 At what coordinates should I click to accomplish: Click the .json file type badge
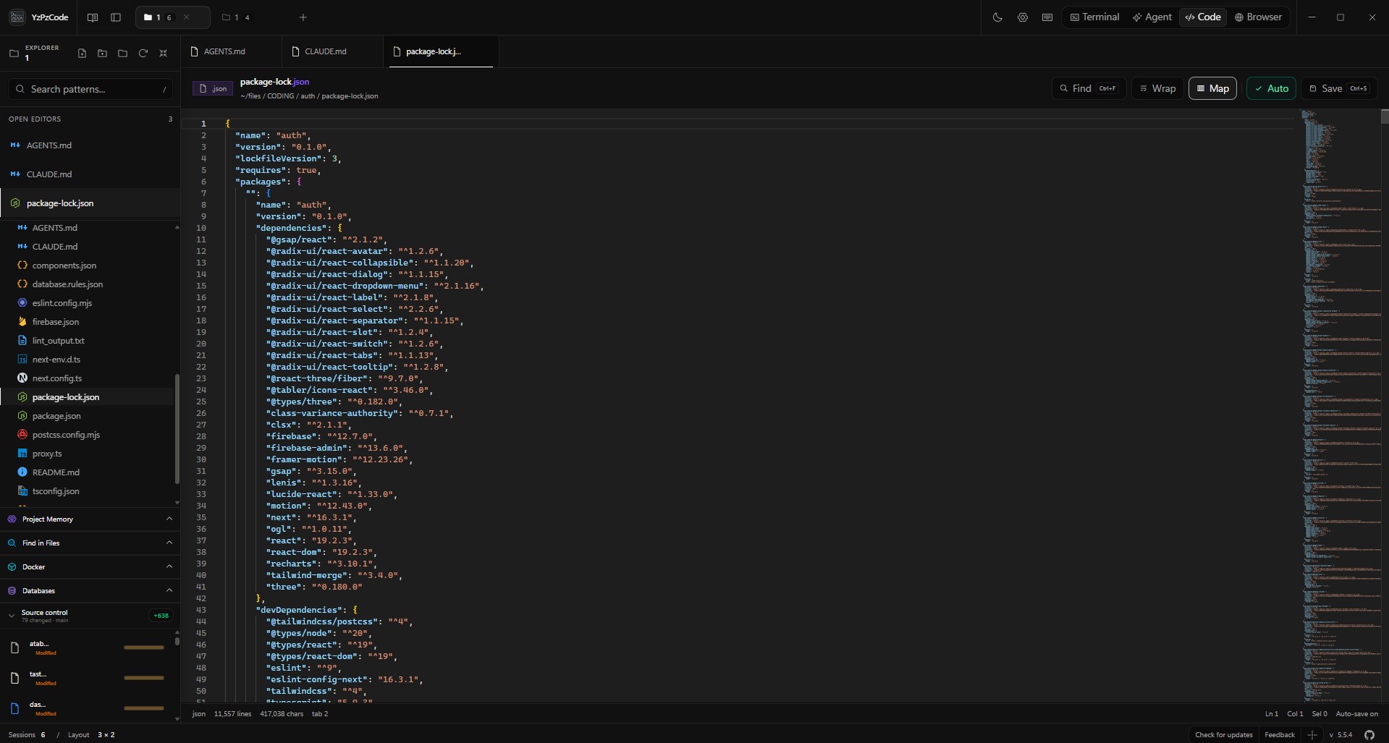coord(213,88)
